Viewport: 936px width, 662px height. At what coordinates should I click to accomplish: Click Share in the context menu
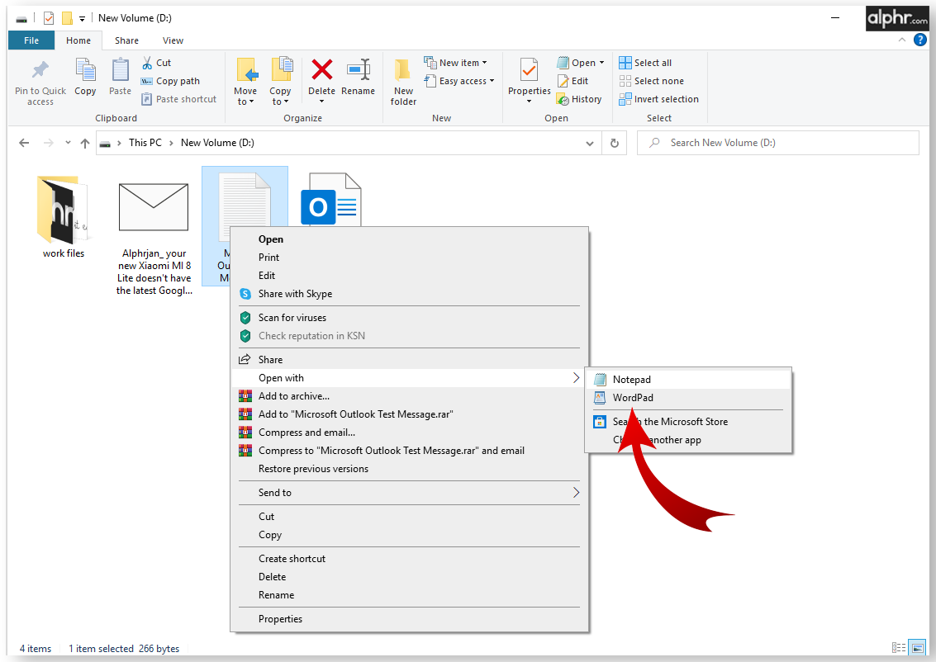(x=409, y=360)
